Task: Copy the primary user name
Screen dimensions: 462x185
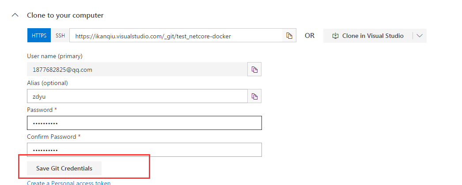Action: pos(254,69)
